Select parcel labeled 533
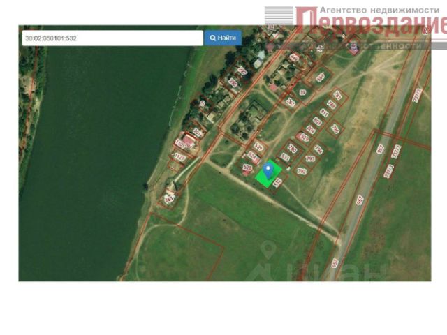447x335 pixels. [x=285, y=157]
